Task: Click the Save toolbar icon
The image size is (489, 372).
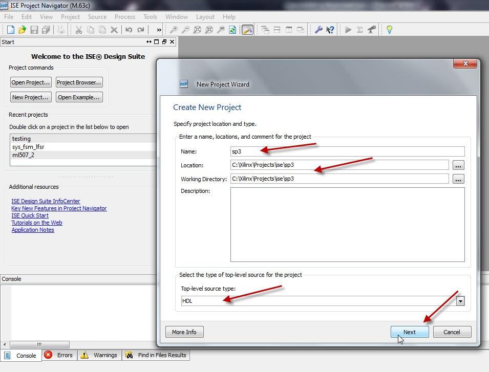Action: pyautogui.click(x=34, y=30)
